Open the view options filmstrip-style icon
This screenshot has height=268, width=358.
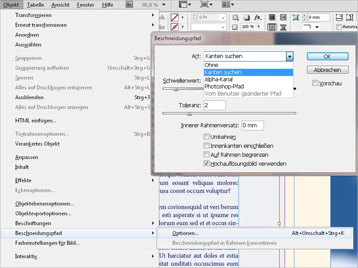click(185, 4)
